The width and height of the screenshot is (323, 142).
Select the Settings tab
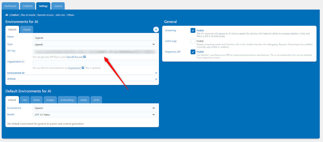(43, 6)
